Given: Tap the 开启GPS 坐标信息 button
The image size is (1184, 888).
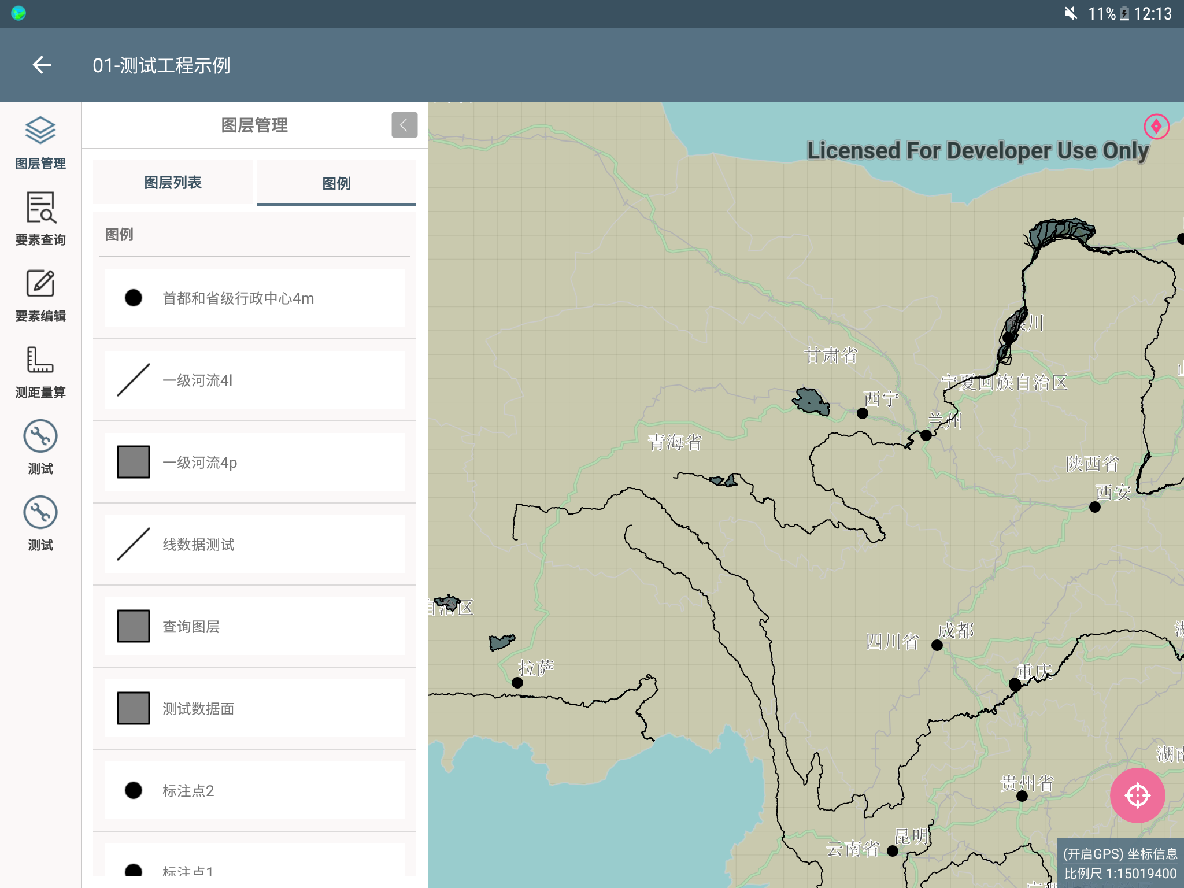Looking at the screenshot, I should [x=1120, y=854].
